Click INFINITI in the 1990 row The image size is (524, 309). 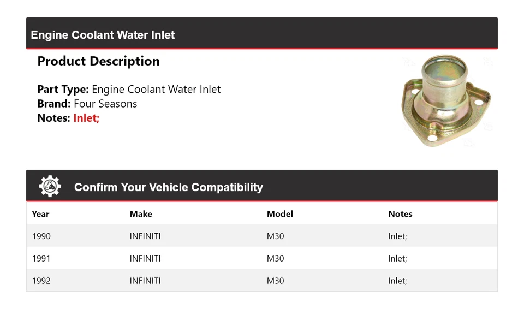[x=145, y=236]
